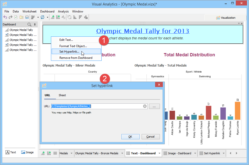Open the Worksheet menu

29,11
